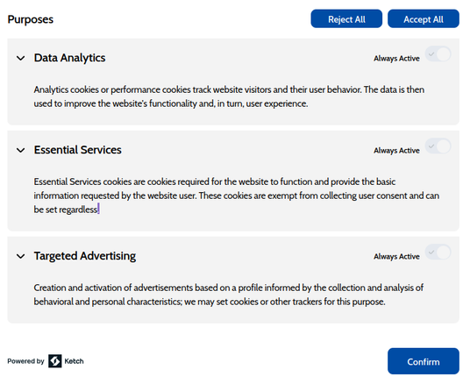Click the Always Active label for Data Analytics
Viewport: 470px width, 377px height.
tap(396, 59)
